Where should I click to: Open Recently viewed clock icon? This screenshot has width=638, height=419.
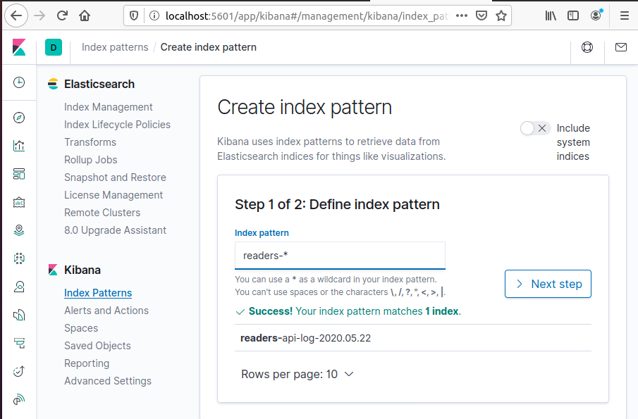[19, 82]
